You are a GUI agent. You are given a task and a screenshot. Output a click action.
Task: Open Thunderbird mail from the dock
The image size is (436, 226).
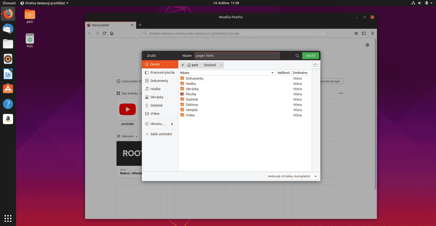click(x=8, y=29)
